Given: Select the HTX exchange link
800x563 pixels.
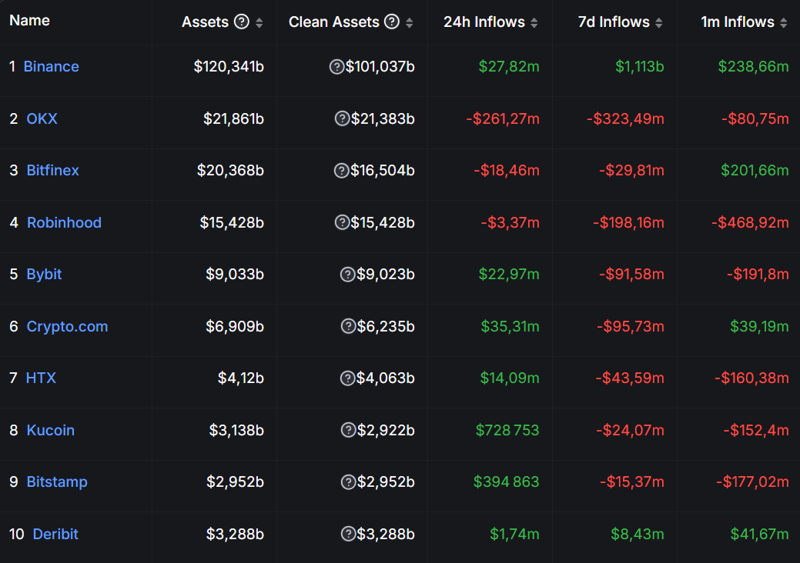Looking at the screenshot, I should point(41,378).
